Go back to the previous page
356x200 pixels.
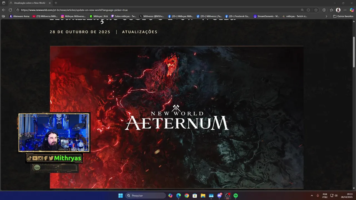4,10
